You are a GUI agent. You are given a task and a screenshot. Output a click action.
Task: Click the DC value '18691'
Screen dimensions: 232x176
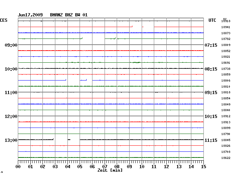[x=226, y=63]
